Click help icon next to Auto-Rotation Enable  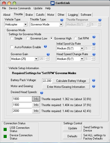pos(45,46)
